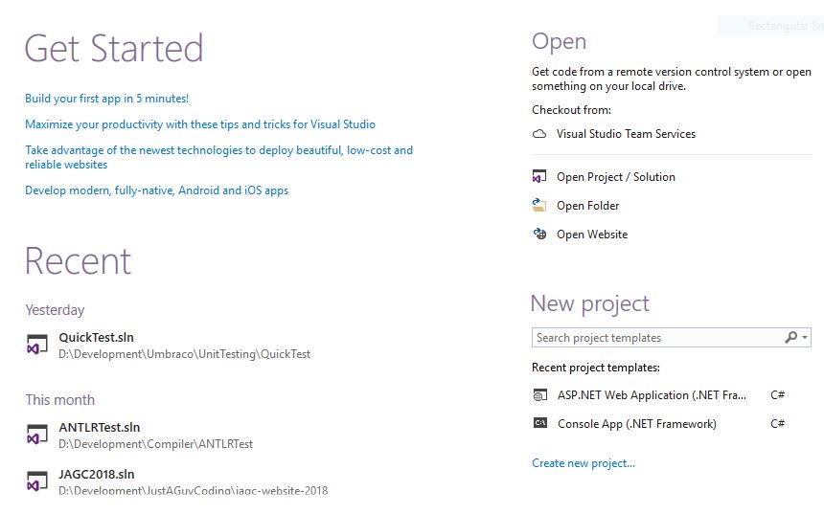Choose Open Folder option
The width and height of the screenshot is (824, 514).
(588, 205)
